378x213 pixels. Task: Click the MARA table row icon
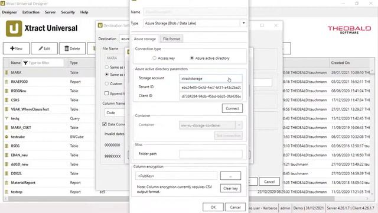point(6,72)
